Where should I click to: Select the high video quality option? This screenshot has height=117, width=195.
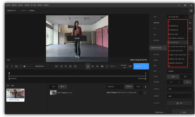click(187, 82)
